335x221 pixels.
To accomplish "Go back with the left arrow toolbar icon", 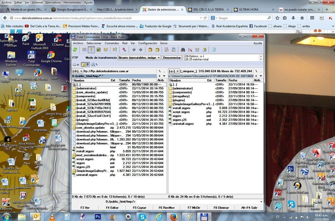I will pos(134,50).
